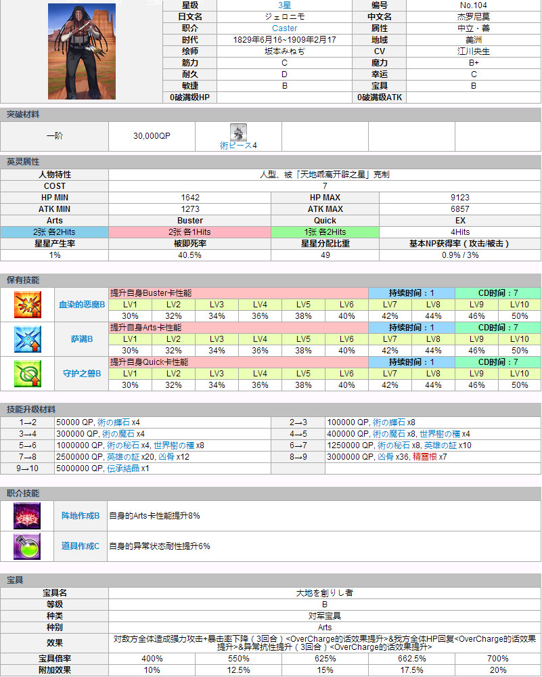This screenshot has height=677, width=542.
Task: Select the pink Buster 2张 各1Hits cell
Action: (x=190, y=232)
